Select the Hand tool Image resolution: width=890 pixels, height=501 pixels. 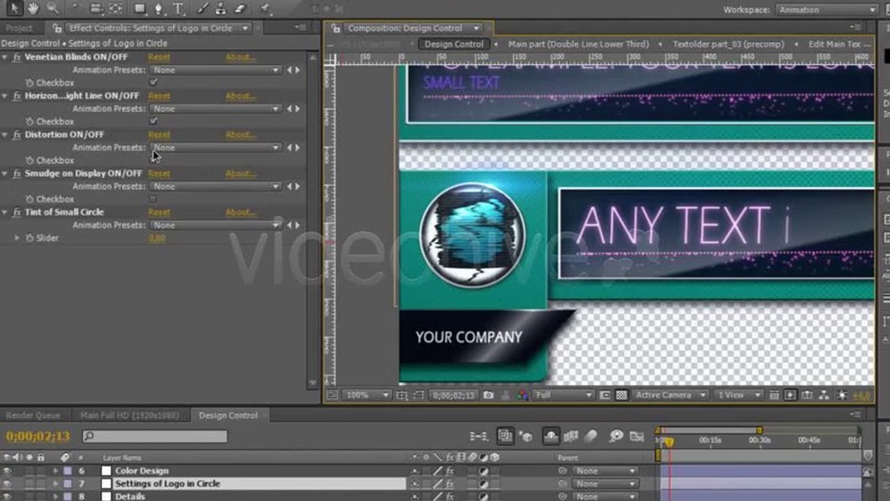[x=33, y=8]
